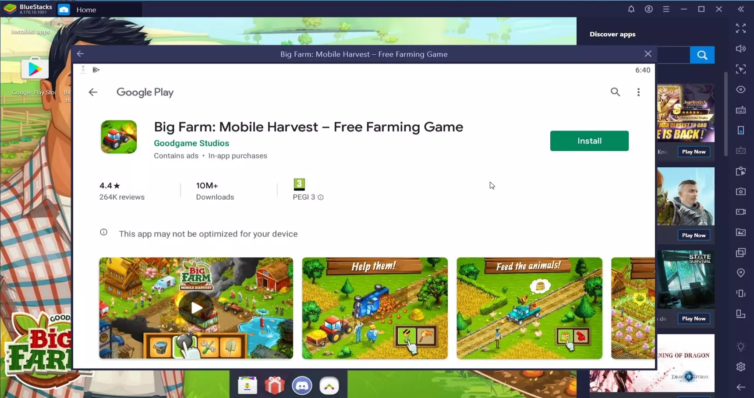Click the PEGI 3 info circle
The image size is (754, 398).
point(321,197)
